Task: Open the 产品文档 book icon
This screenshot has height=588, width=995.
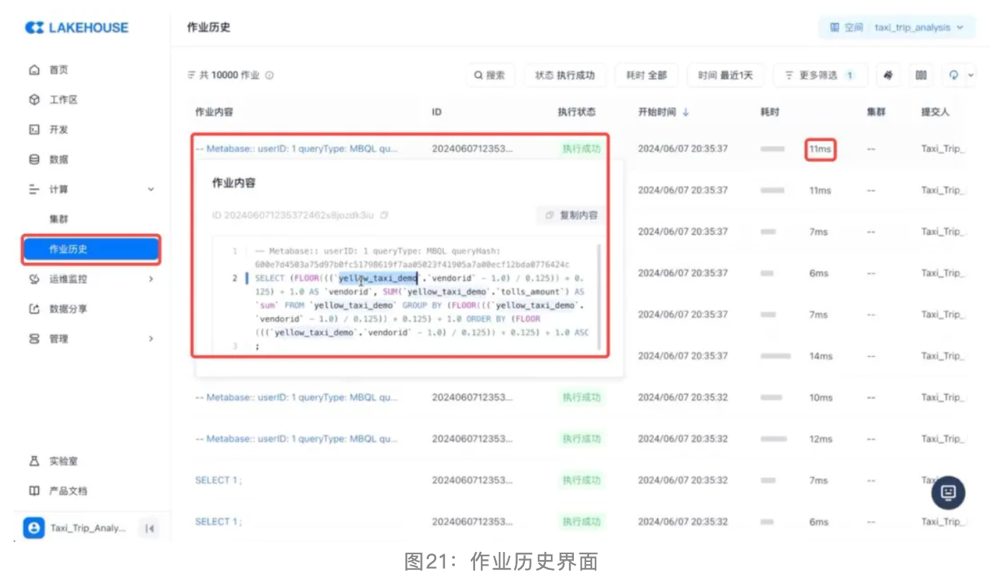Action: tap(34, 491)
